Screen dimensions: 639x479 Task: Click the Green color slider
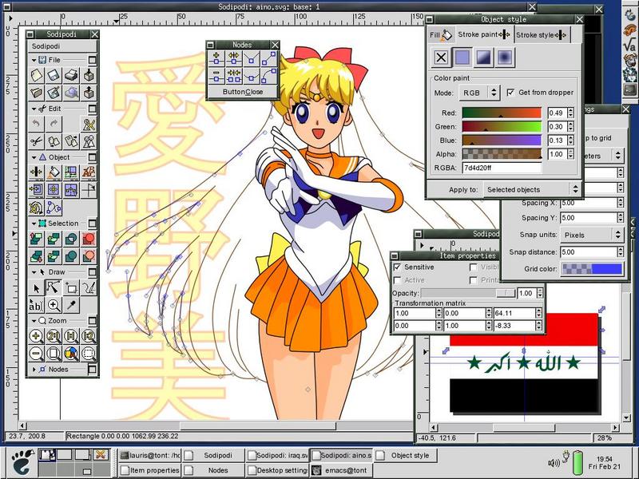pyautogui.click(x=502, y=127)
